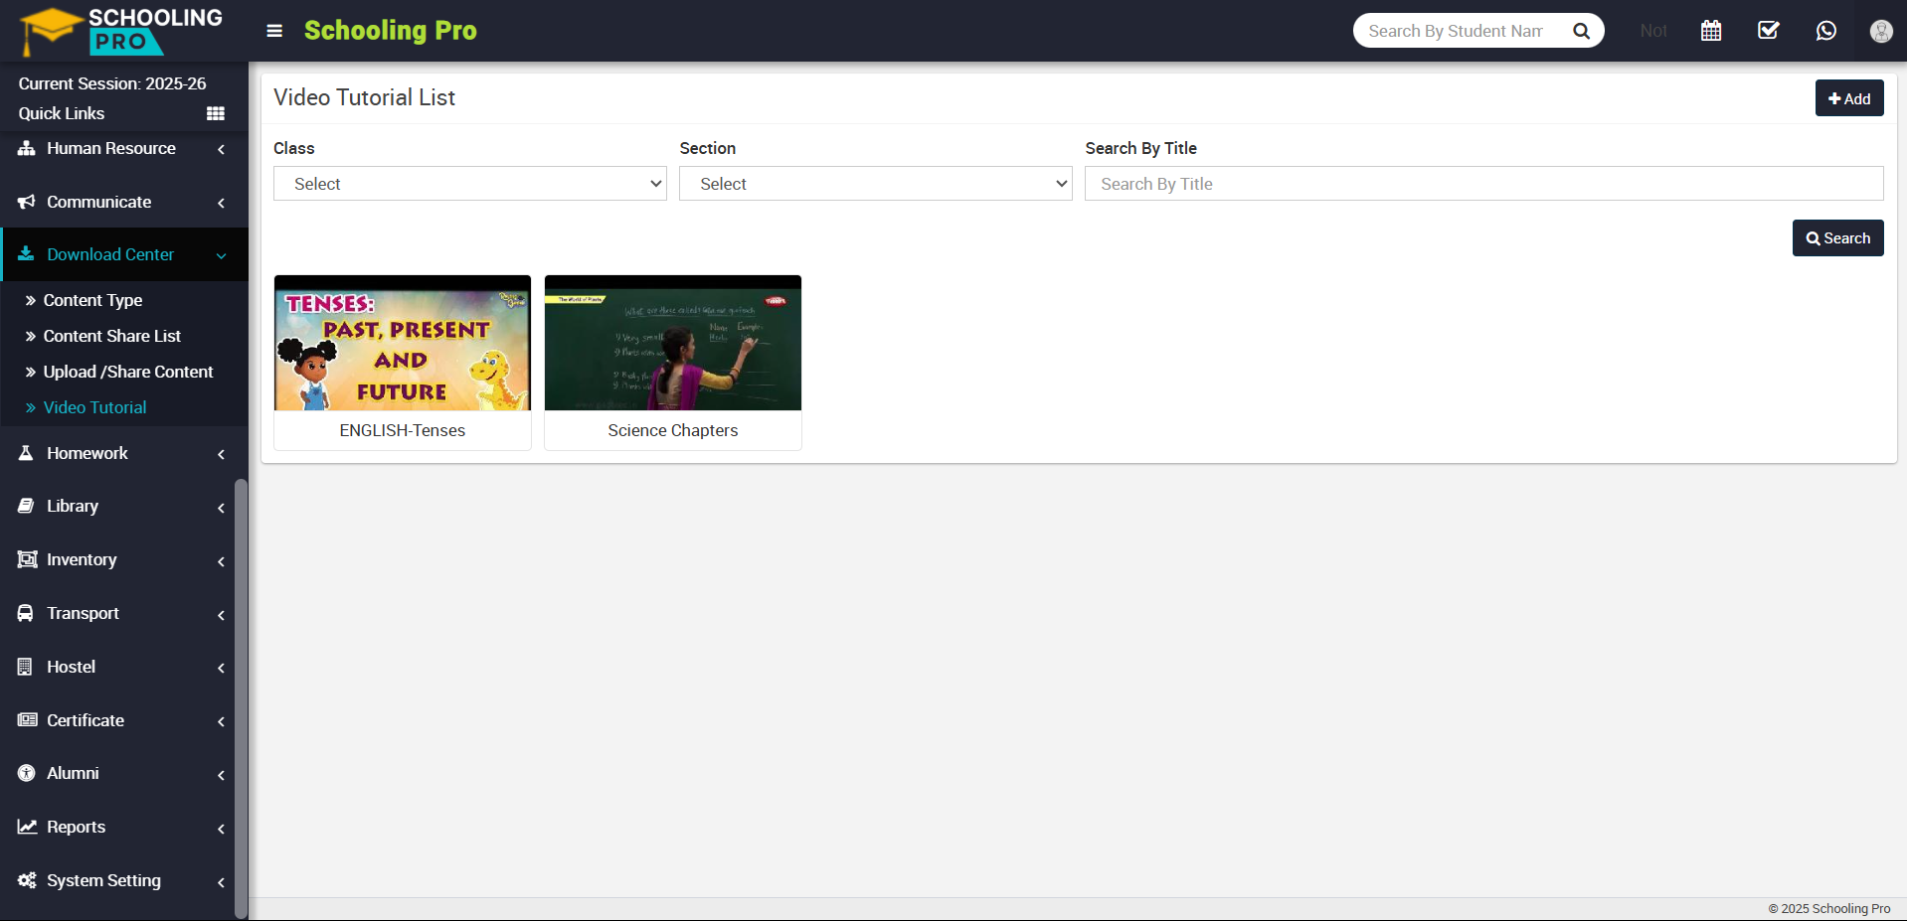The width and height of the screenshot is (1907, 921).
Task: Focus the Search By Title field
Action: pos(1483,184)
